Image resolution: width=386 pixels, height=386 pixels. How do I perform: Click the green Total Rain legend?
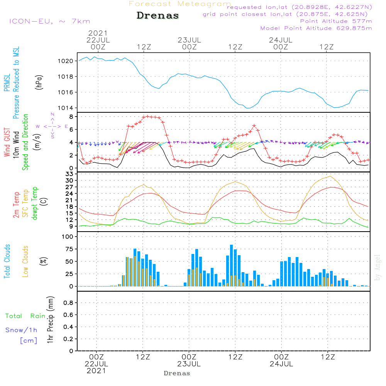click(25, 316)
